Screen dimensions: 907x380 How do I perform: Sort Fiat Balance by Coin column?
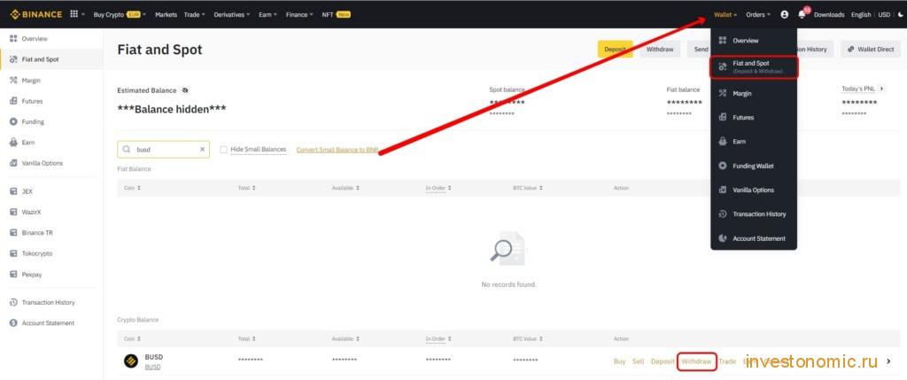point(133,188)
